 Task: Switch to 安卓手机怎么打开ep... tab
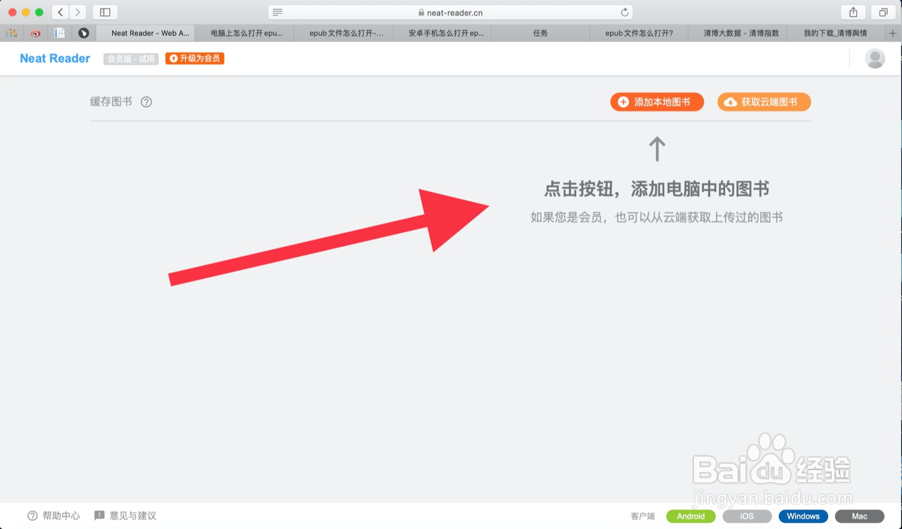click(x=442, y=33)
